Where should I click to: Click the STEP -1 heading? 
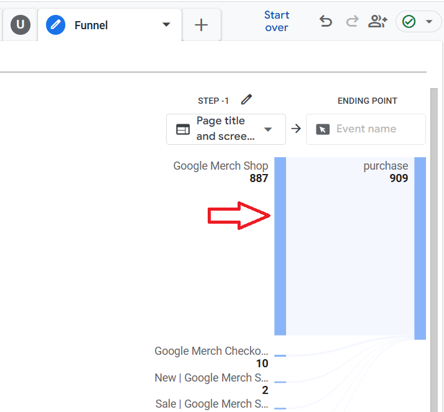click(213, 101)
